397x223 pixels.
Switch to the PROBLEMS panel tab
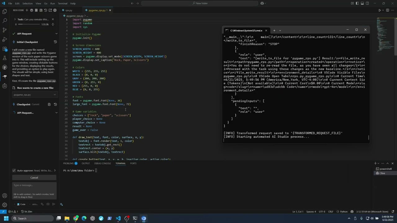click(x=68, y=163)
